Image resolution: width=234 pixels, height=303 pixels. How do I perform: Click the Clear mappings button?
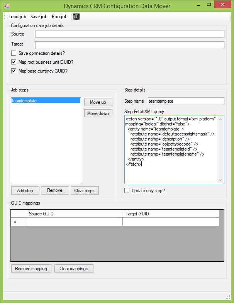pyautogui.click(x=74, y=269)
